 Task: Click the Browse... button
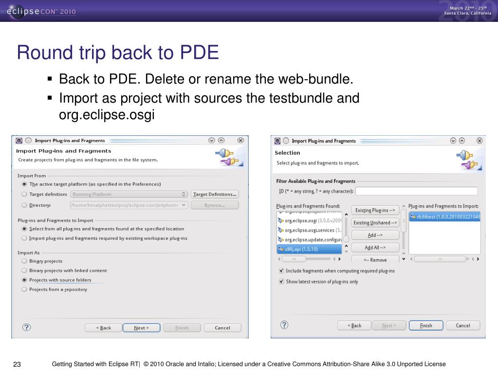215,205
